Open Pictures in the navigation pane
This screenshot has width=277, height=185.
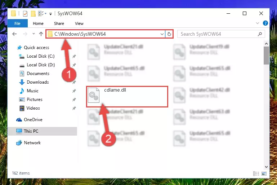click(35, 100)
